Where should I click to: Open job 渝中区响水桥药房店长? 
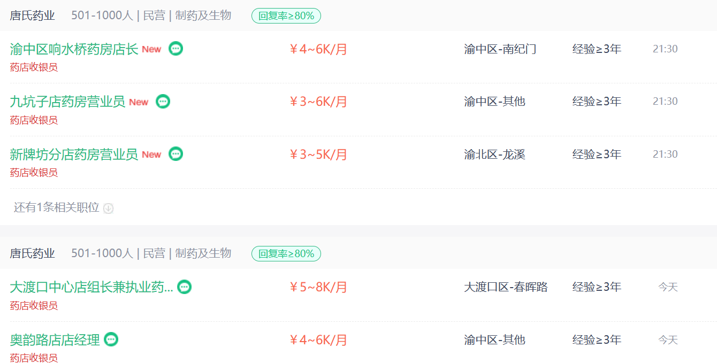[74, 49]
